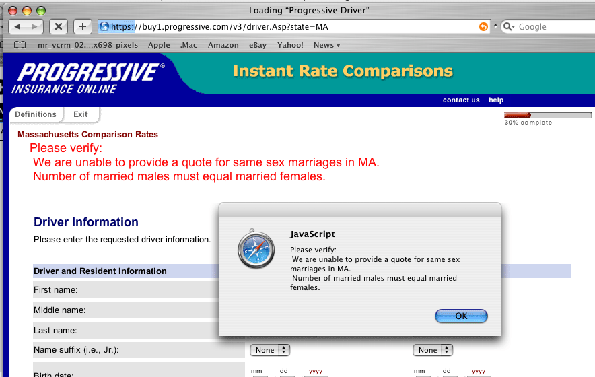Select the Exit tab
595x377 pixels.
click(x=81, y=114)
